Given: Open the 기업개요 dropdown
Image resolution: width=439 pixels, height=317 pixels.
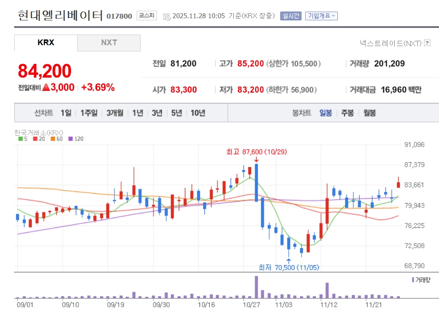Looking at the screenshot, I should (x=321, y=16).
